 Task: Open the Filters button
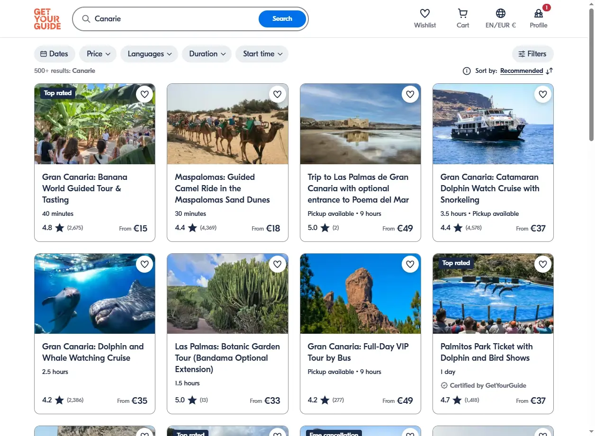pos(532,54)
